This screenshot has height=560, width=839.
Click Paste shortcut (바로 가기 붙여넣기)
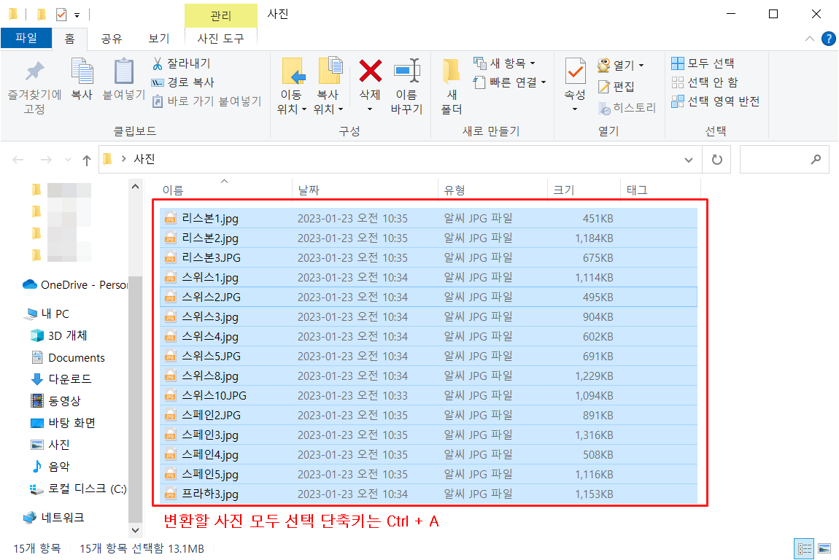(x=207, y=101)
